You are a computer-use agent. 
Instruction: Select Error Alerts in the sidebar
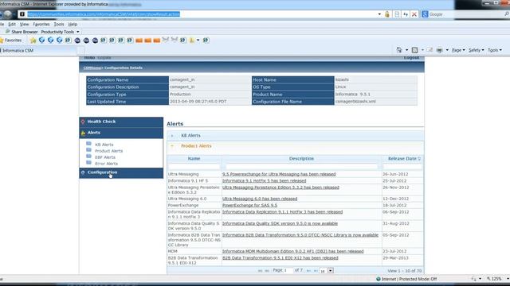click(x=106, y=164)
